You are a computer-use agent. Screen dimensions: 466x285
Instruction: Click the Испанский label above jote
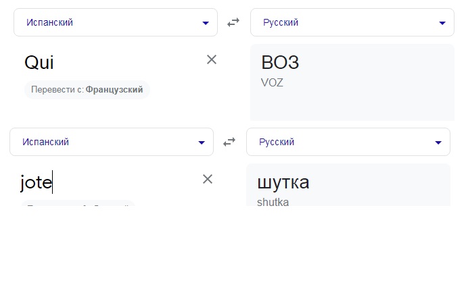click(45, 142)
